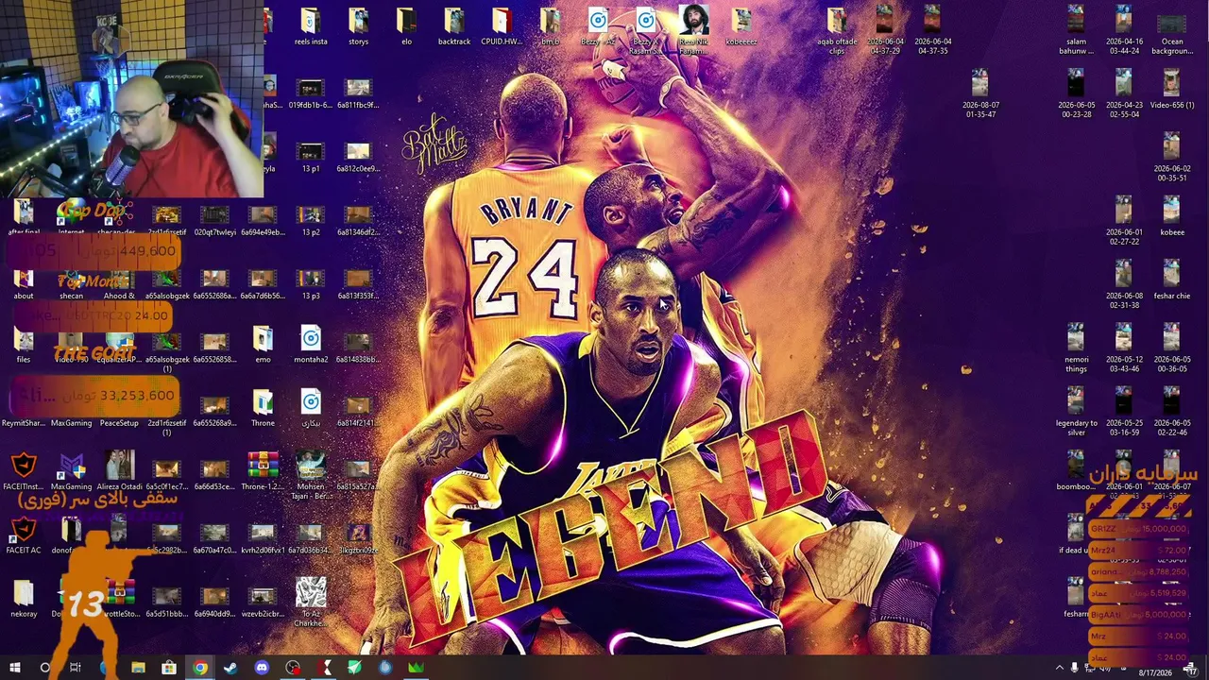
Task: Open the green crown app on taskbar
Action: coord(417,668)
